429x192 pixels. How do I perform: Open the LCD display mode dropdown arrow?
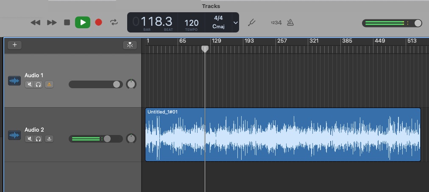[x=236, y=23]
